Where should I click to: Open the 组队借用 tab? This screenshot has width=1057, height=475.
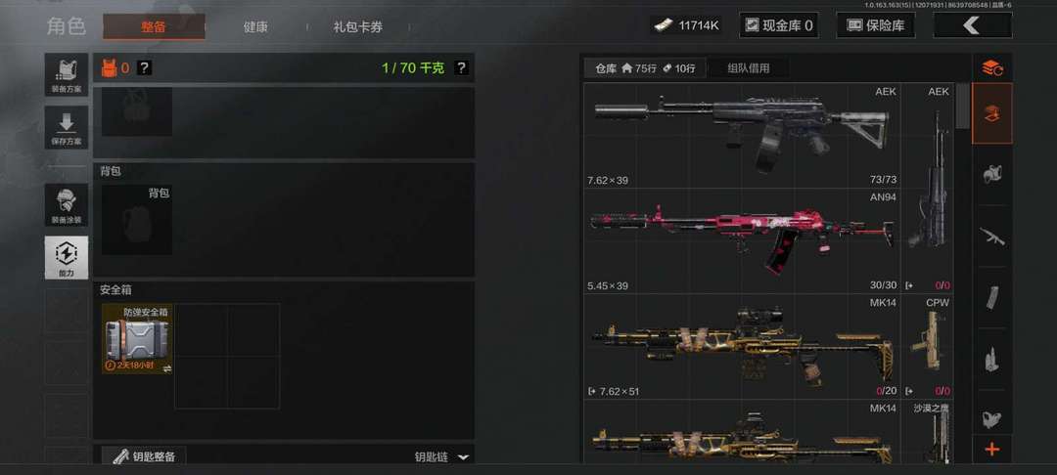[x=749, y=68]
